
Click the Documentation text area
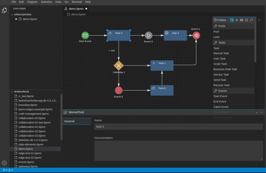[178, 151]
